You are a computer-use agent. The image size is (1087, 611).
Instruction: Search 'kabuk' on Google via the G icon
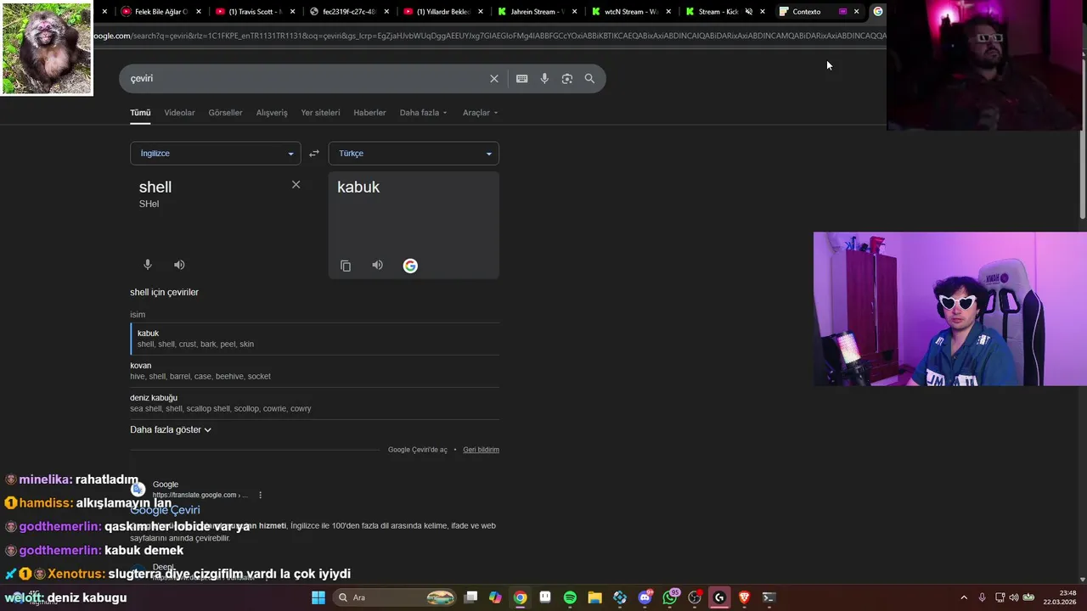410,266
